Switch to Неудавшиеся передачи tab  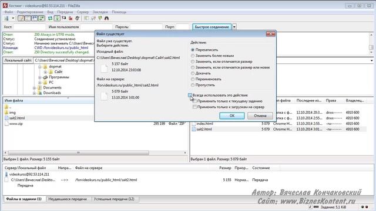[68, 199]
